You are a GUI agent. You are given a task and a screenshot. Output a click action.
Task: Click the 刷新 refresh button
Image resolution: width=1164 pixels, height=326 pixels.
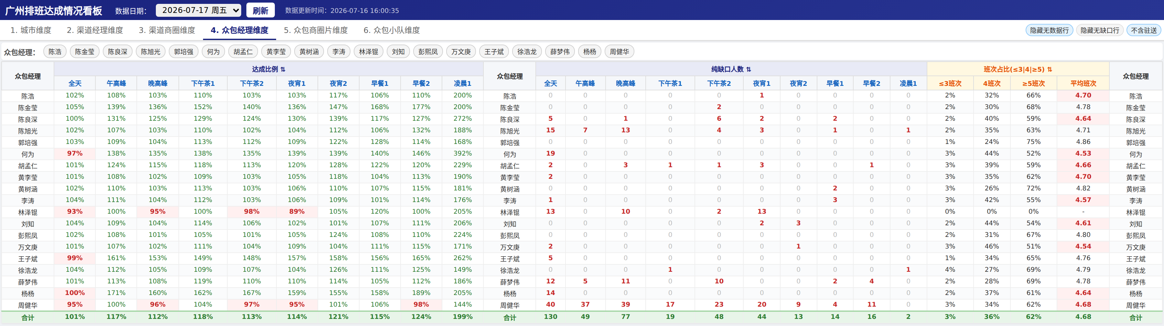(260, 10)
